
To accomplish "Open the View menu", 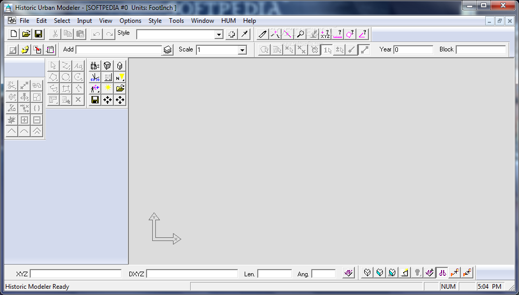I will coord(105,20).
